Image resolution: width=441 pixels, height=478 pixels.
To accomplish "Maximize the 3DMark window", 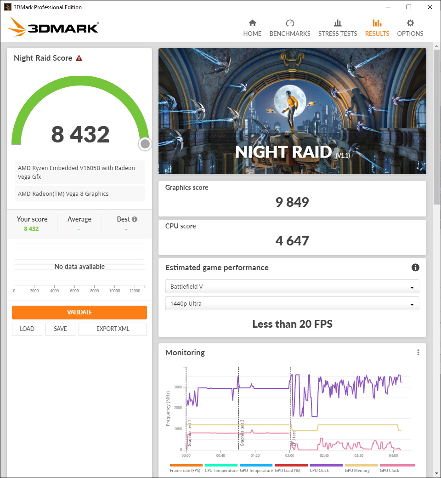I will pyautogui.click(x=409, y=7).
